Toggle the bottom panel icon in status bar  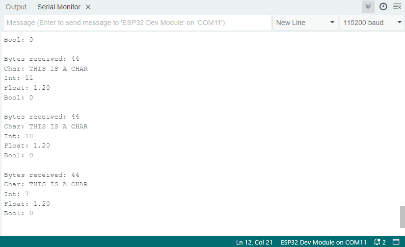396,242
